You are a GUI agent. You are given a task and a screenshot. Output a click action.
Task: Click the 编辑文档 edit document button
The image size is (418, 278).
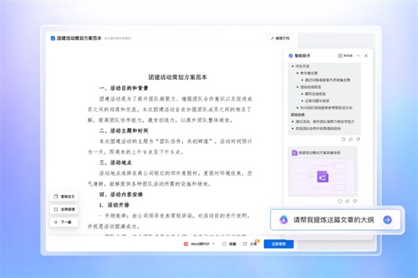tap(280, 38)
